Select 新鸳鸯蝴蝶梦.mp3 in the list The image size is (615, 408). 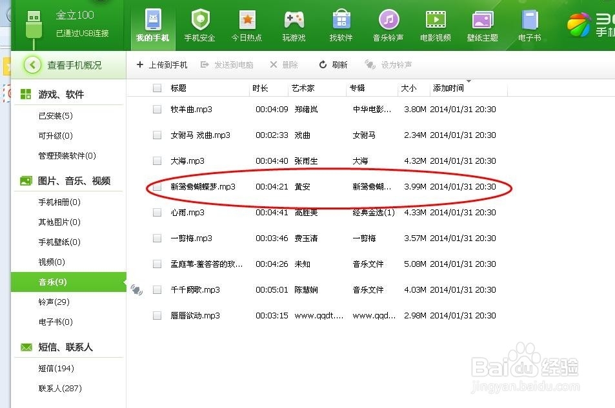click(x=202, y=186)
